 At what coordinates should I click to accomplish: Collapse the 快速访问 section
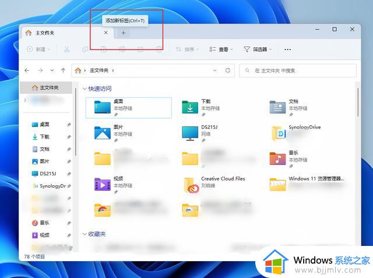[x=85, y=89]
